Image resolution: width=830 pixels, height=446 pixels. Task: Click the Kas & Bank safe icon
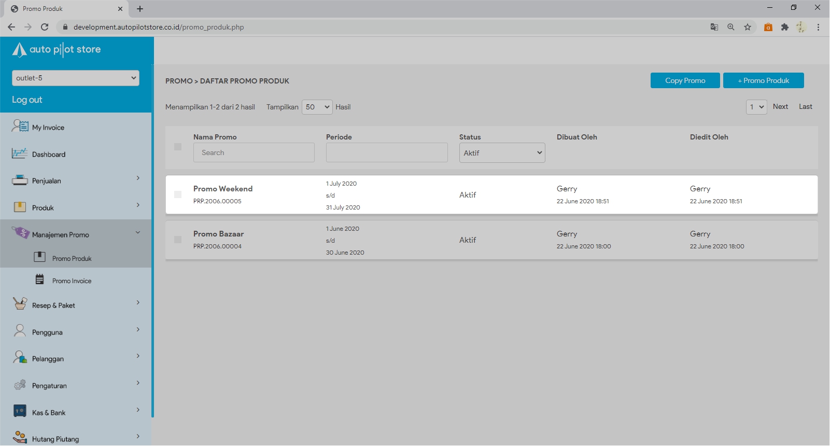click(x=20, y=412)
